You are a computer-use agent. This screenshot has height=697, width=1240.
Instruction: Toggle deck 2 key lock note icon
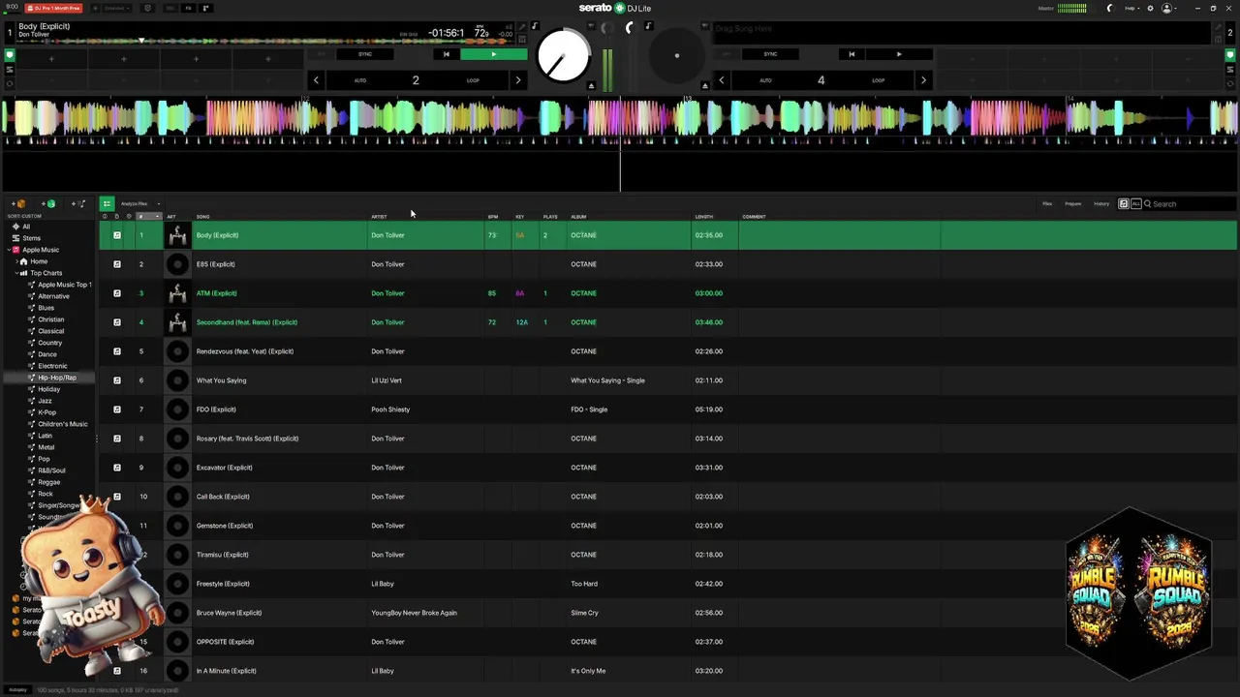click(x=648, y=26)
